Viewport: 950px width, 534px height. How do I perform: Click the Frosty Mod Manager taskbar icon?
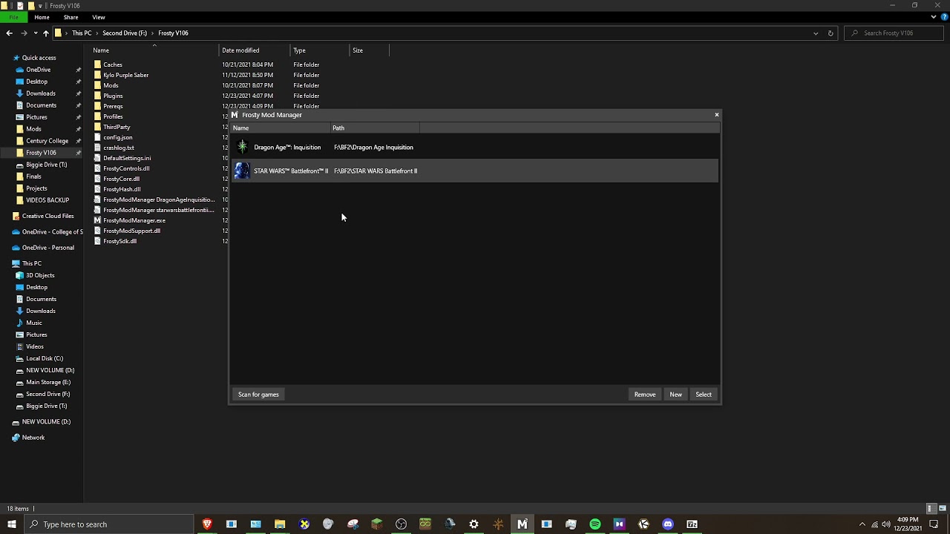click(522, 524)
